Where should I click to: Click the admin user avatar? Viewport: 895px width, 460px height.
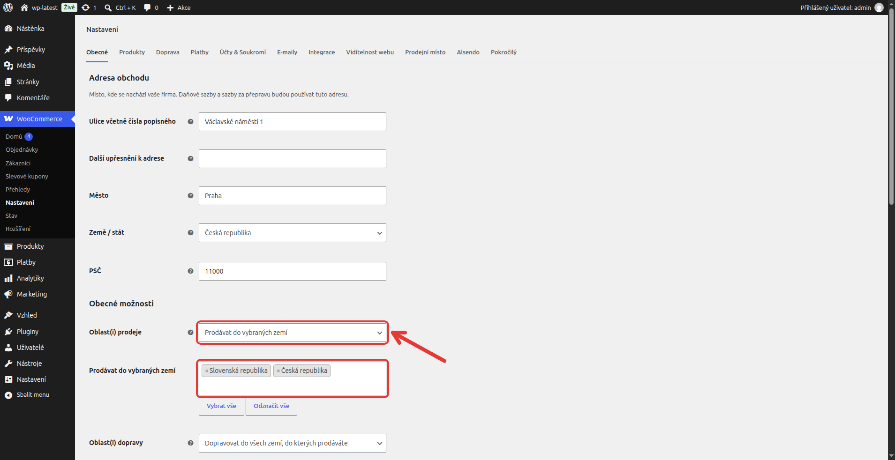click(x=879, y=7)
